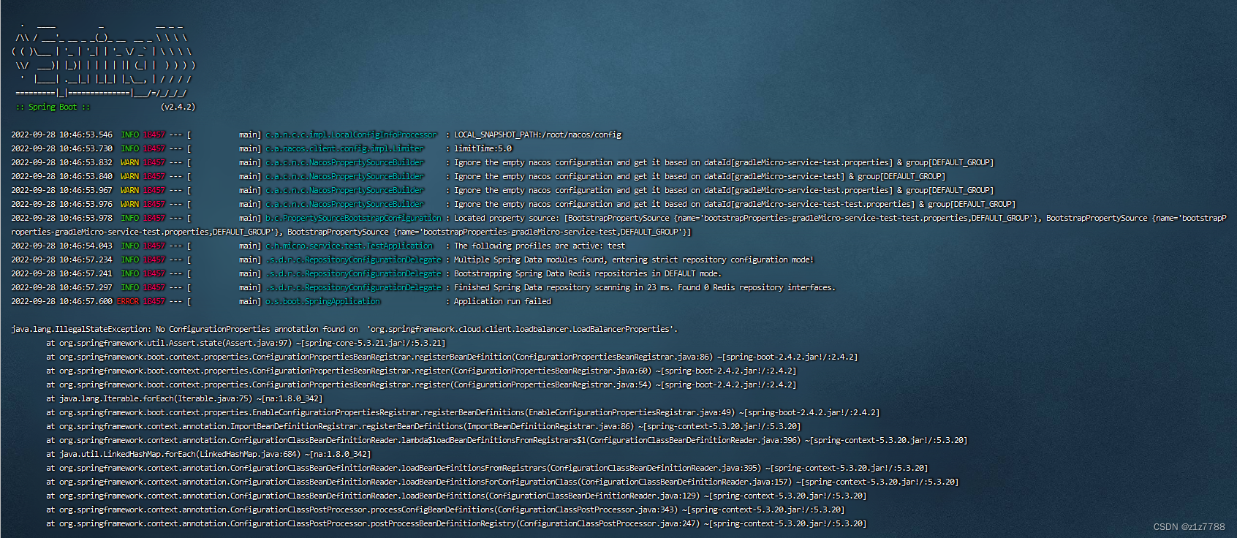Click the Iterable.forEach(Iterable.java:75) frame
The height and width of the screenshot is (538, 1237).
click(x=184, y=398)
